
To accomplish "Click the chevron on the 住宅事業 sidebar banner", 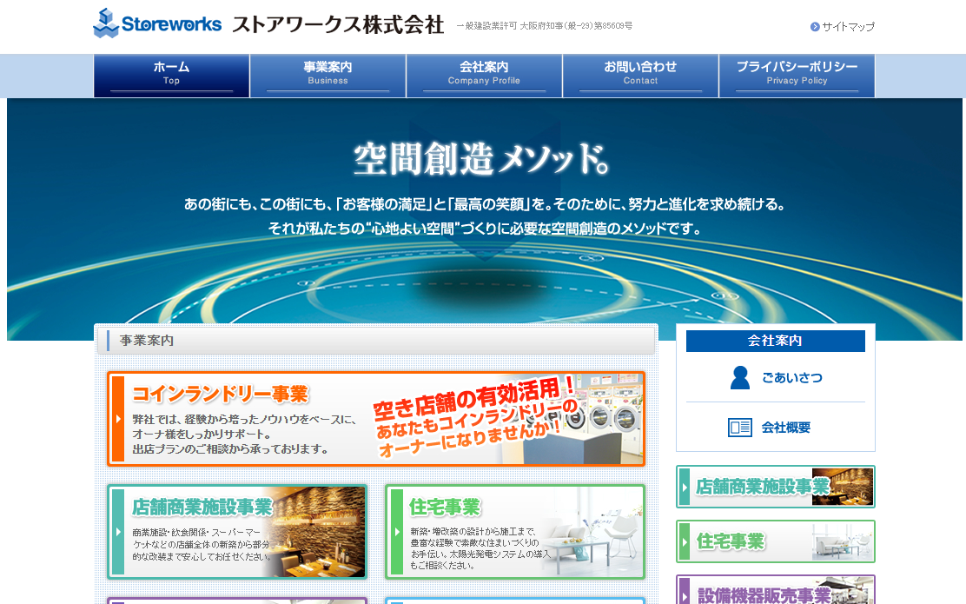I will [686, 541].
